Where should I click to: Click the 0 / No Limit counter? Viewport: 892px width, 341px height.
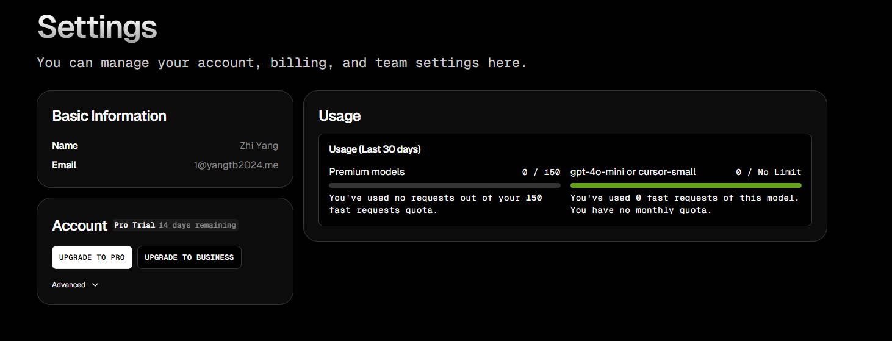[769, 173]
